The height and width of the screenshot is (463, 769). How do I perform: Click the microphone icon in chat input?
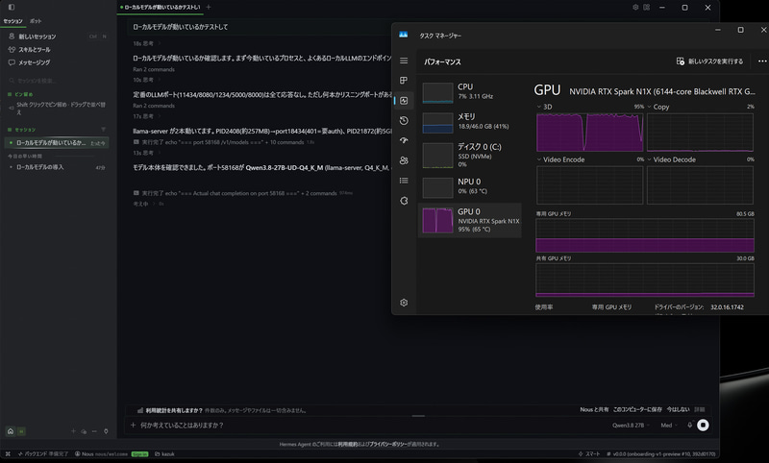pos(689,426)
